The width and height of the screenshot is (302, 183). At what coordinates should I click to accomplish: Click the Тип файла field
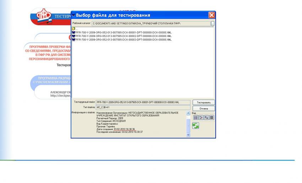coord(143,108)
